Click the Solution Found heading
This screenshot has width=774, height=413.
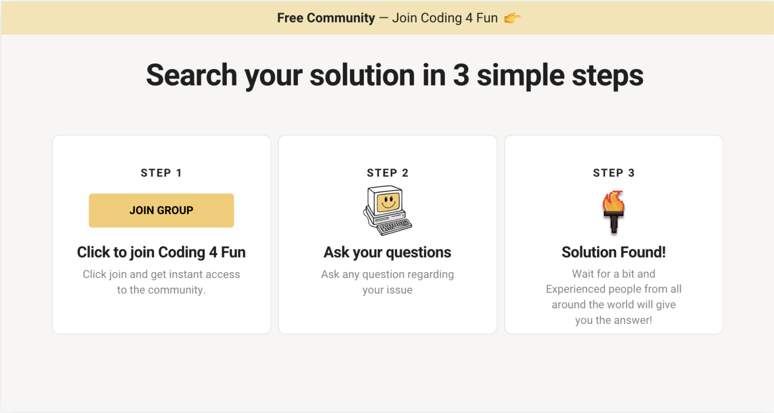pyautogui.click(x=613, y=252)
